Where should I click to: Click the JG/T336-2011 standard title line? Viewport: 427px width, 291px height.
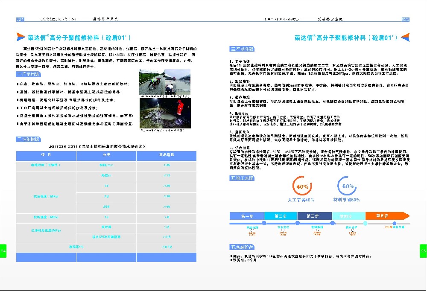(97, 146)
